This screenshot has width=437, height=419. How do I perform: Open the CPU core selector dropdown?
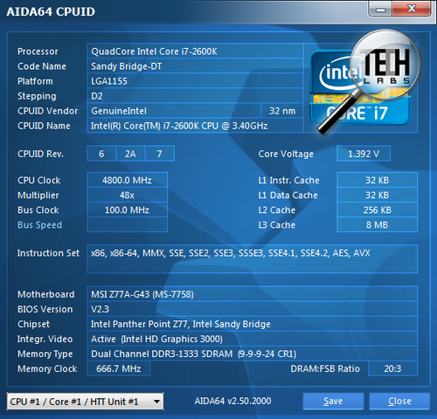coord(85,402)
